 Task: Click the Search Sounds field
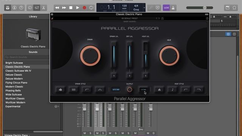point(27,57)
